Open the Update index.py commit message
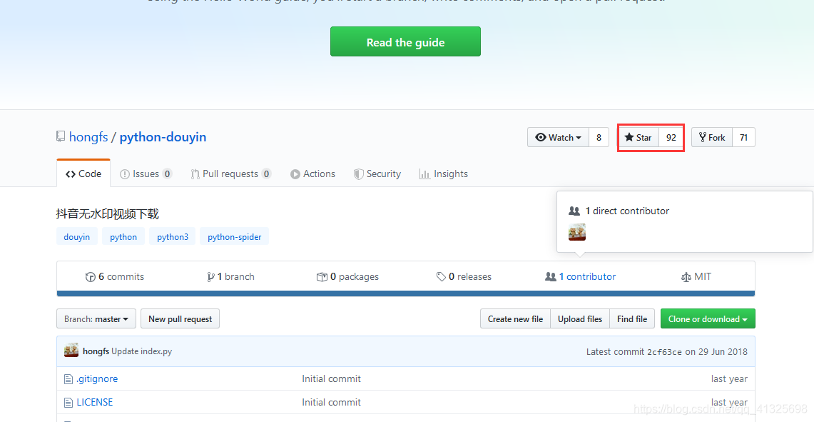 tap(142, 351)
